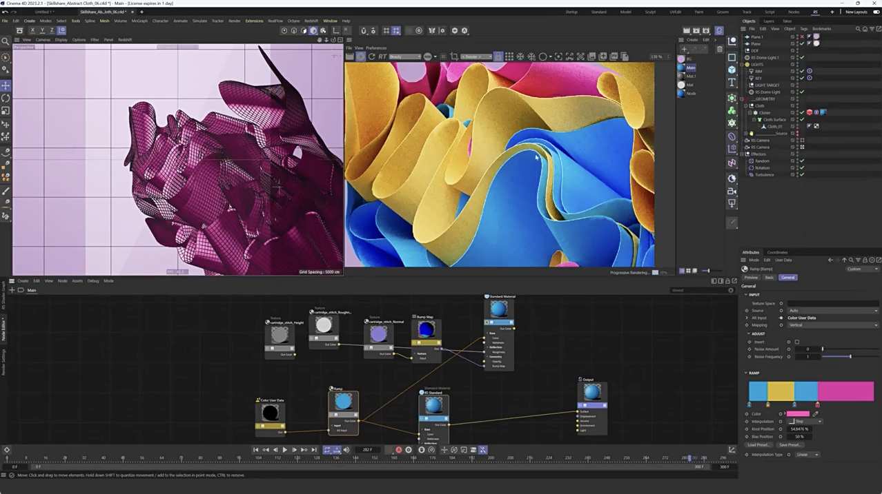Click the pink Color swatch in the Ramp settings
The width and height of the screenshot is (882, 494).
pyautogui.click(x=798, y=413)
